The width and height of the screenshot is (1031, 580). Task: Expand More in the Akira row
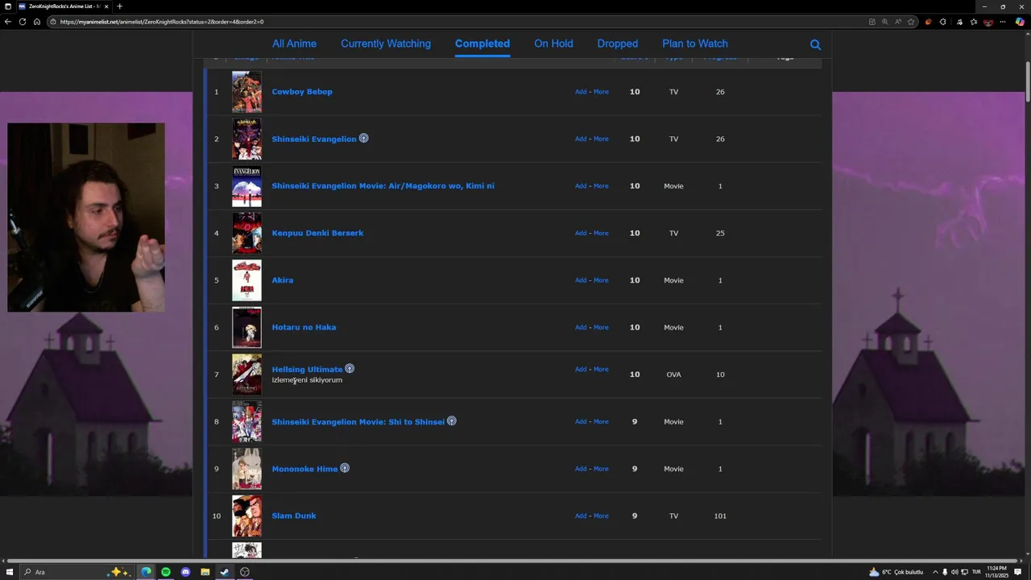coord(601,280)
